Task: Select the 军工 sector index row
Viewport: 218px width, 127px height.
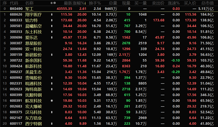Action: coord(109,9)
